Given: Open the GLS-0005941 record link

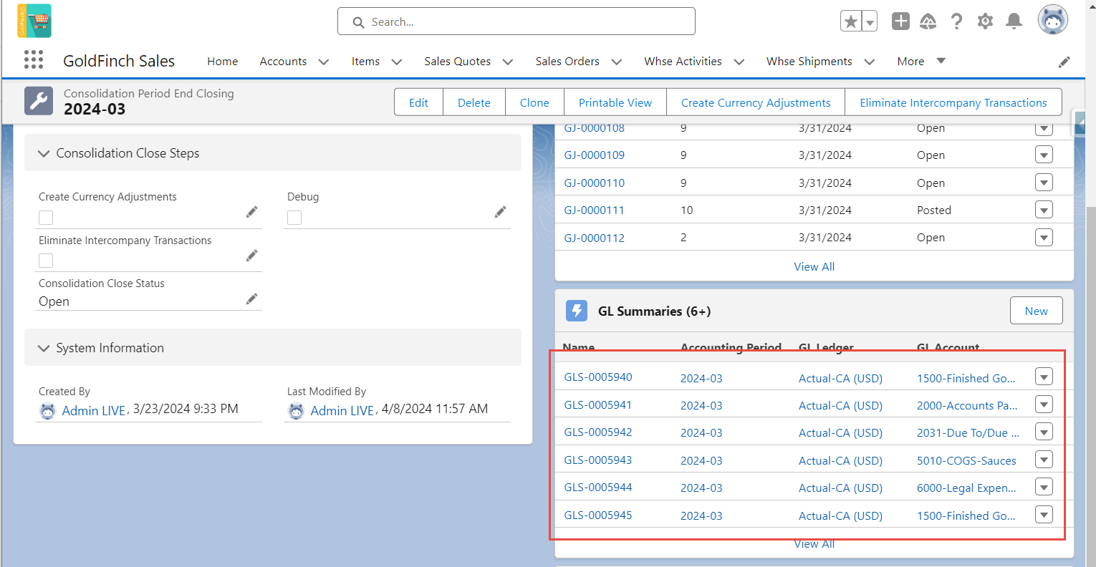Looking at the screenshot, I should 598,404.
